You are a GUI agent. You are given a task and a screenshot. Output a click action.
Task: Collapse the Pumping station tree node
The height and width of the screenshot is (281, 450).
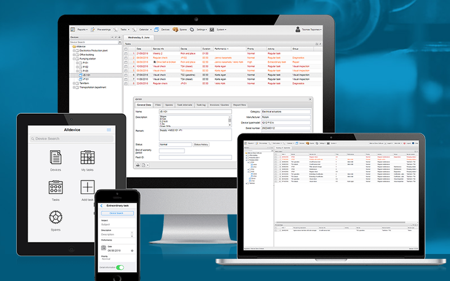pyautogui.click(x=74, y=59)
